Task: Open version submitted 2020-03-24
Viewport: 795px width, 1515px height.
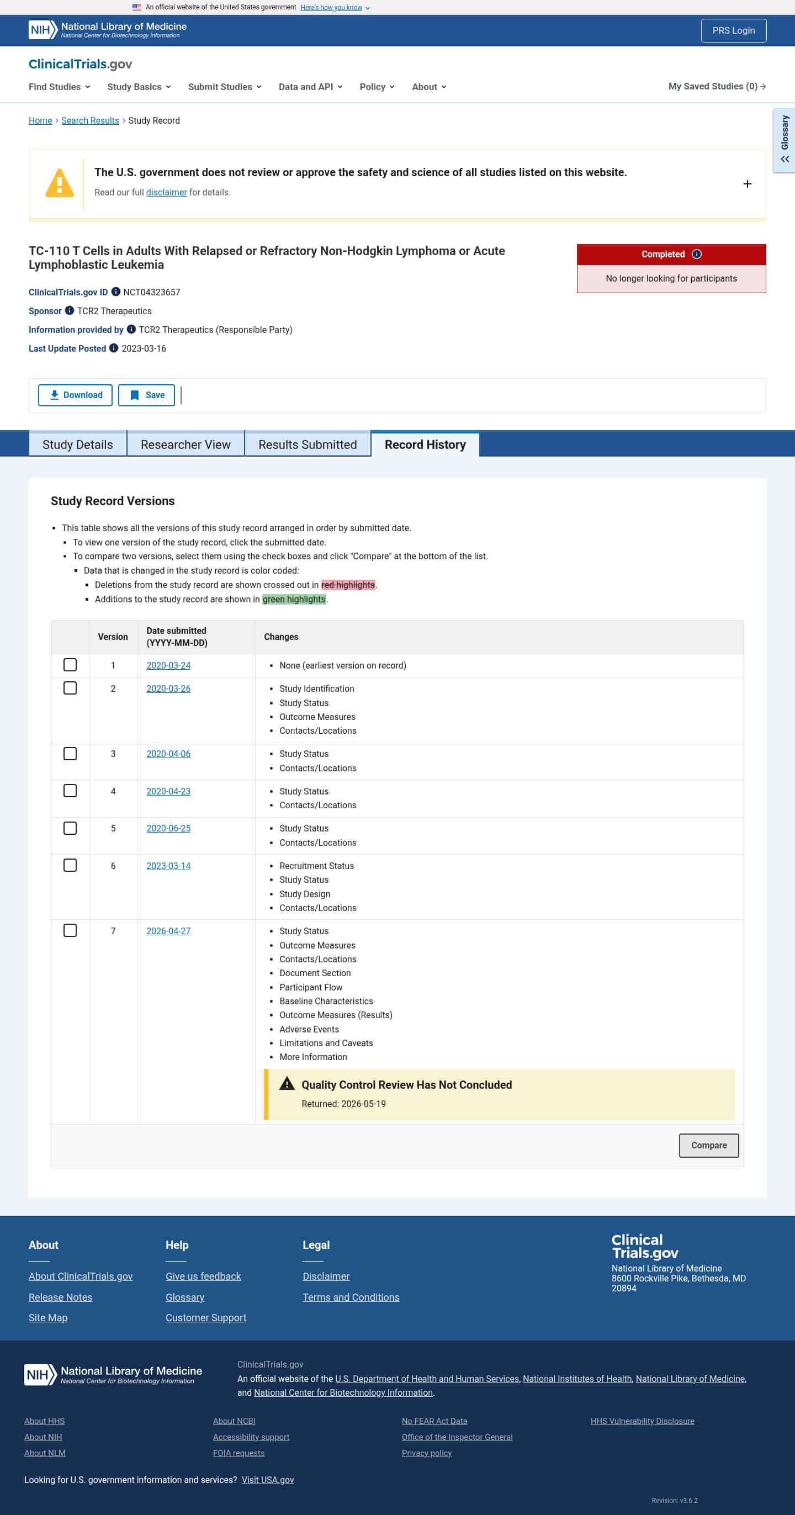Action: pos(168,665)
